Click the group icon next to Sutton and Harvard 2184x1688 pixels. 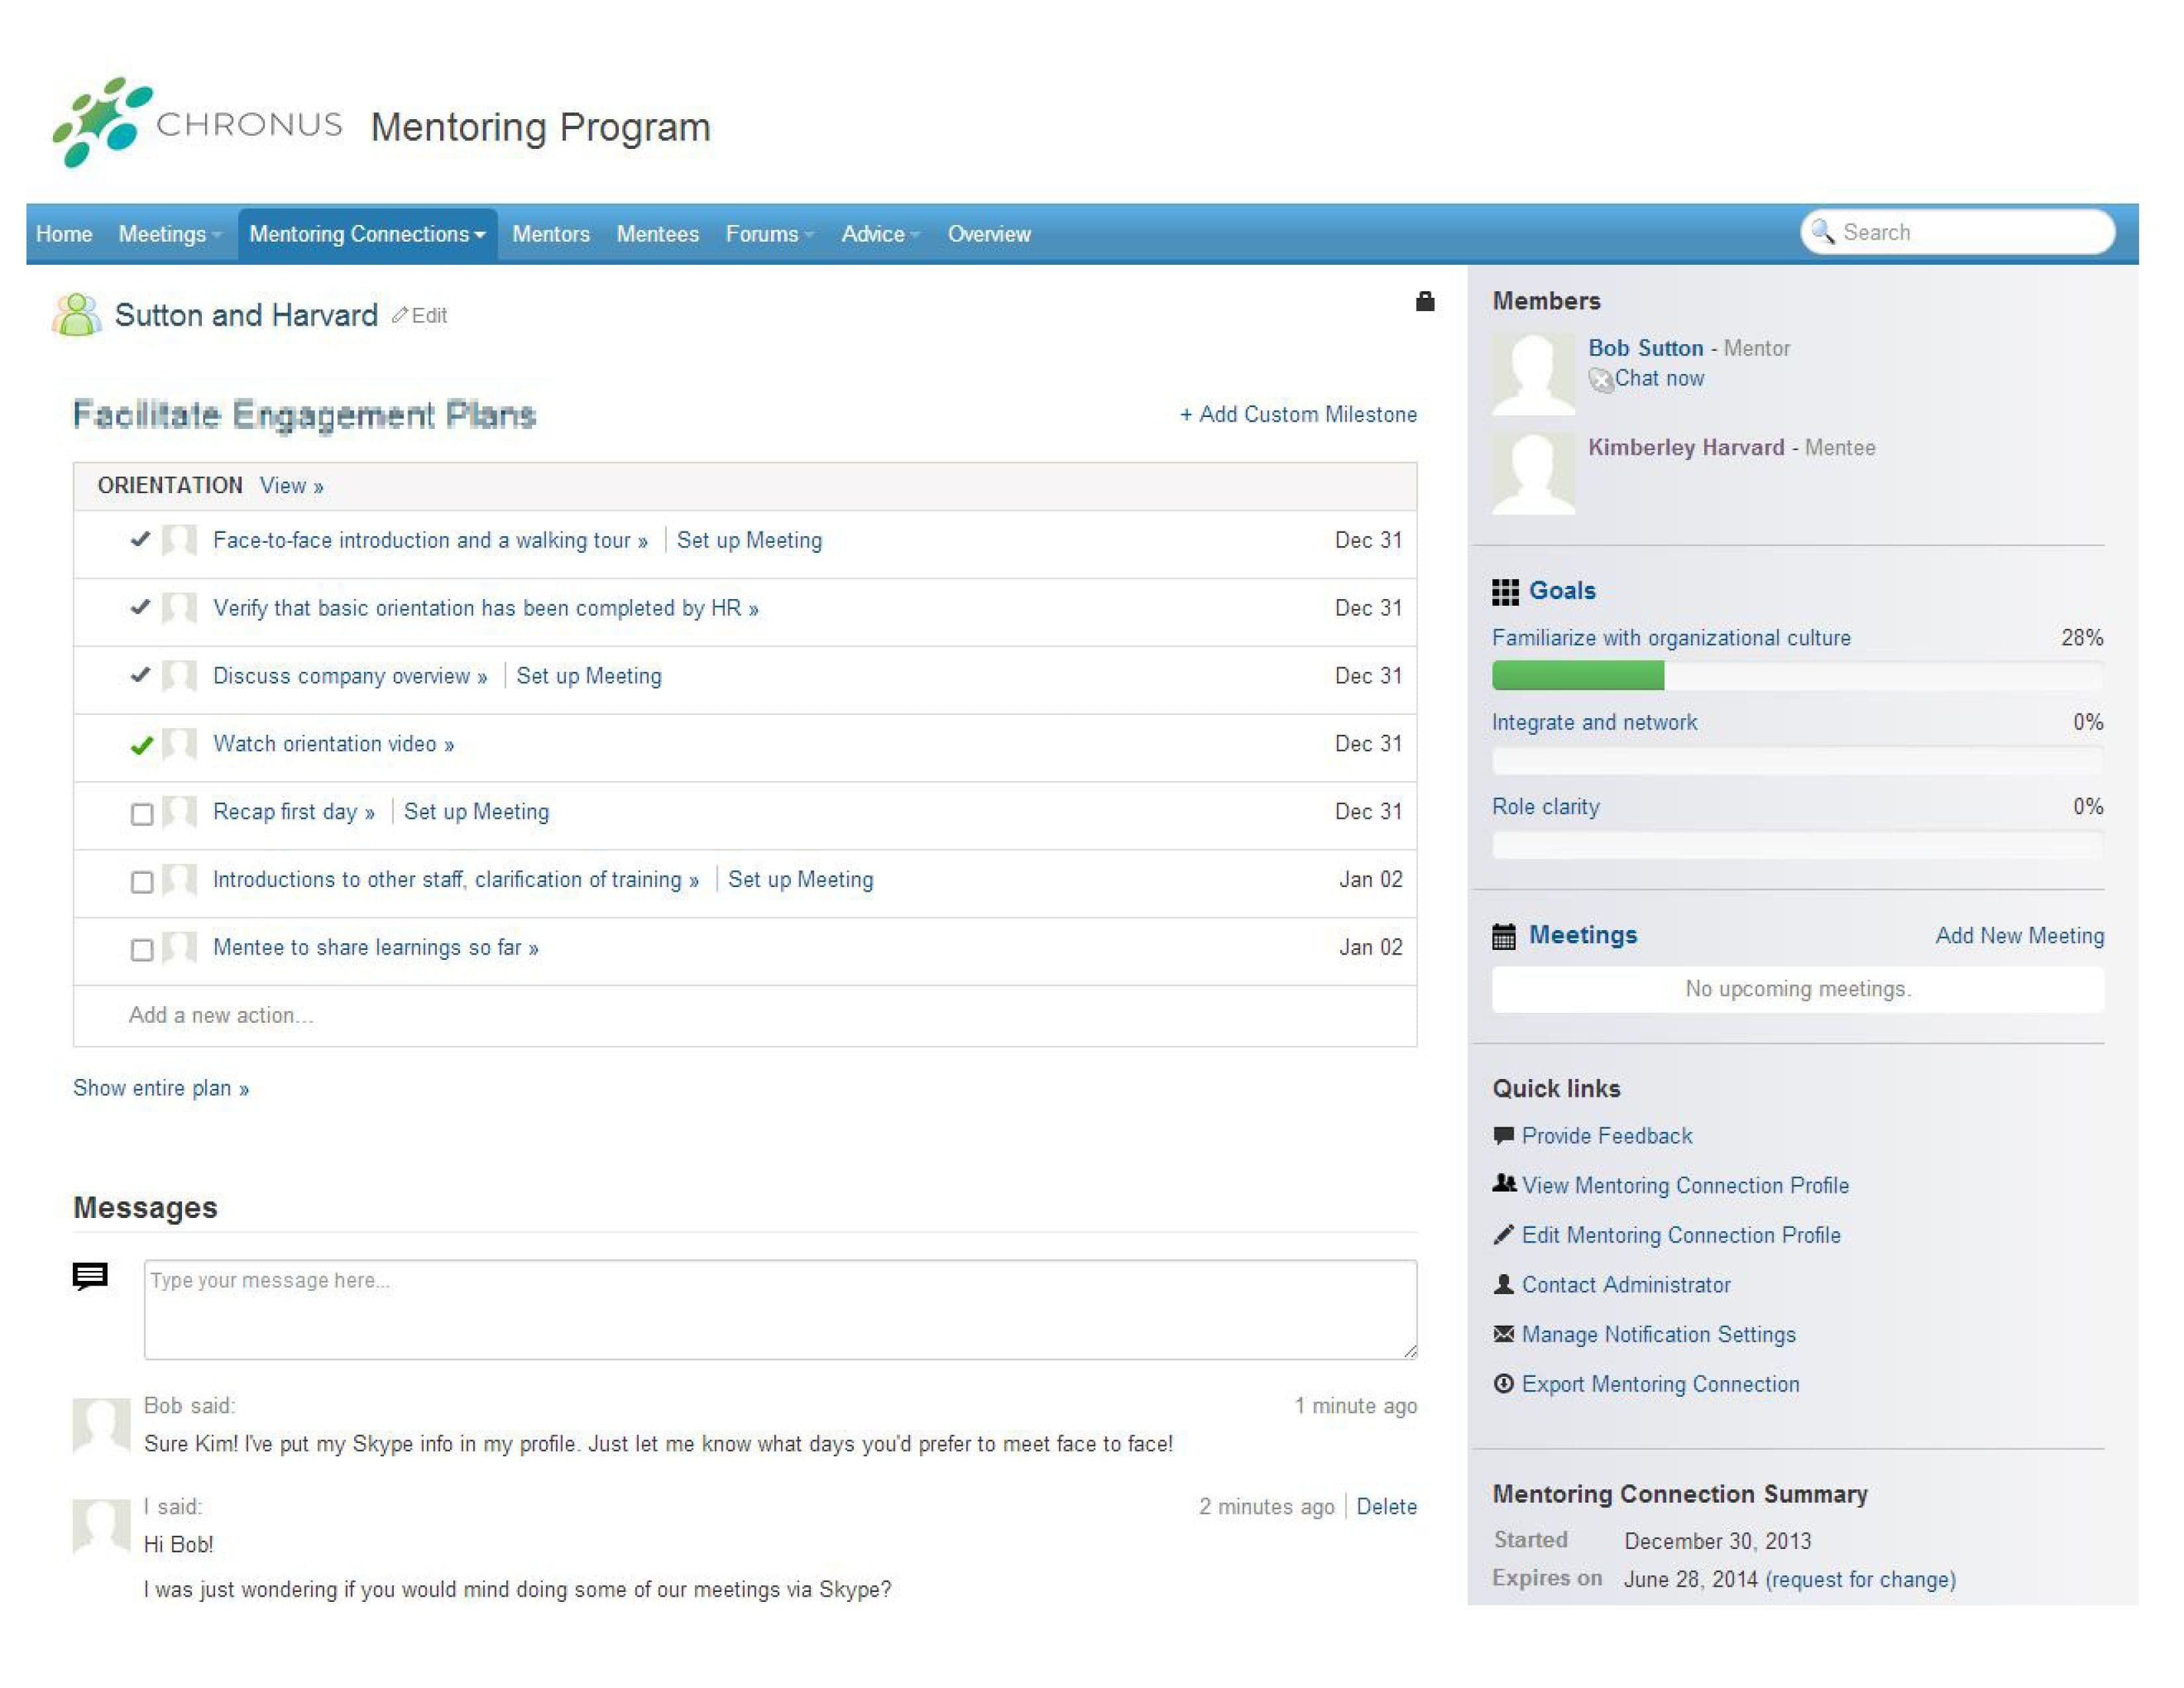click(77, 315)
